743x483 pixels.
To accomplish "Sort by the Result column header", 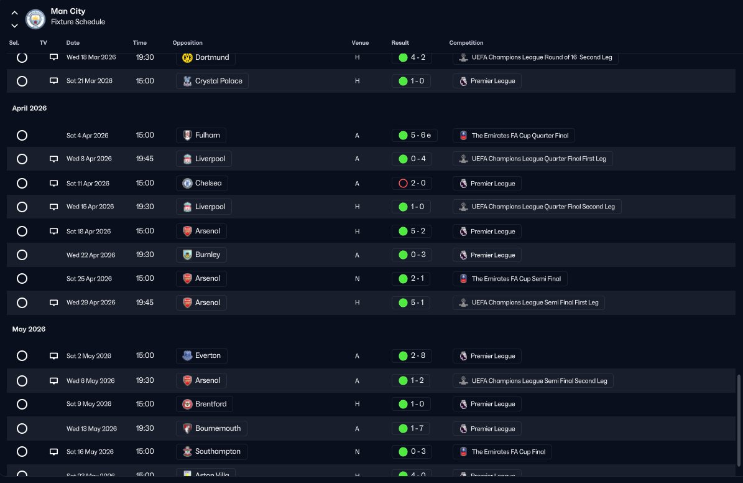I will point(400,43).
